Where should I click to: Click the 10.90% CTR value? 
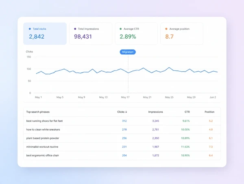[185, 156]
